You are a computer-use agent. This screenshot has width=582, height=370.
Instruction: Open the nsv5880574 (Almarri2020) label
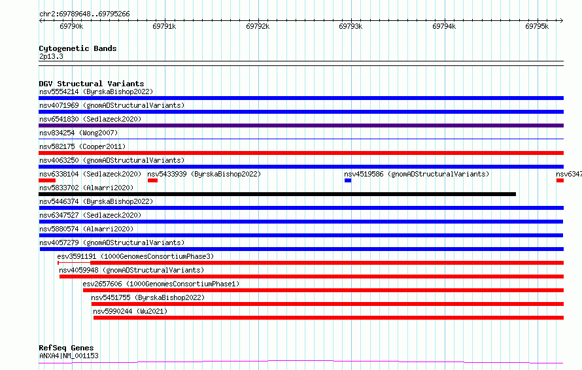[x=86, y=229]
